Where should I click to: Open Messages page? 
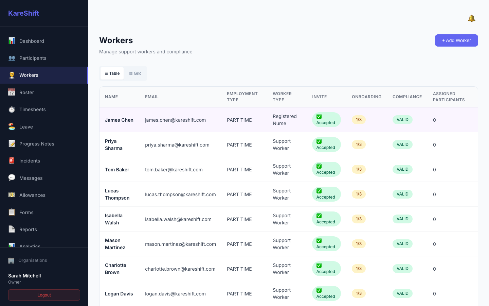(44, 178)
